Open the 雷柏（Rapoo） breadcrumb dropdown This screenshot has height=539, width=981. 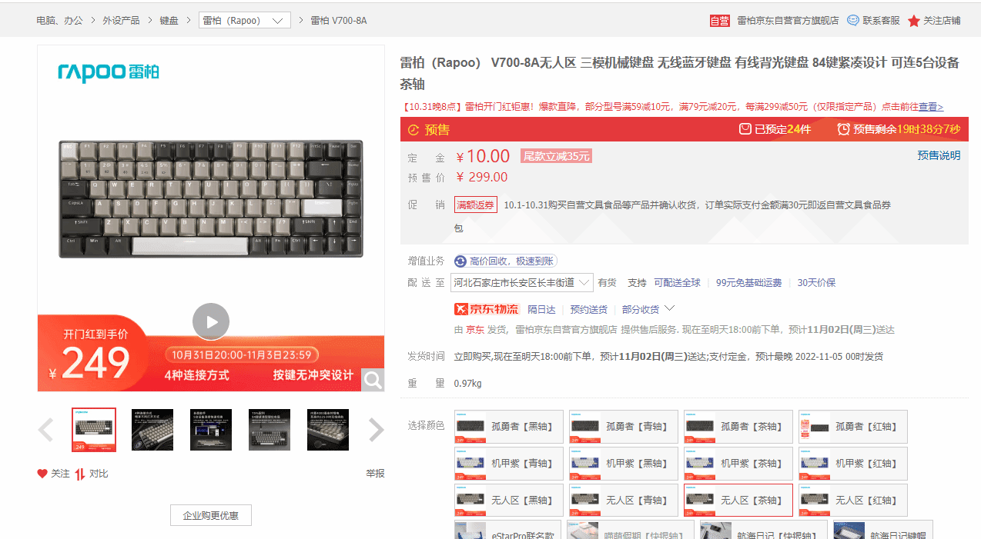click(x=245, y=21)
